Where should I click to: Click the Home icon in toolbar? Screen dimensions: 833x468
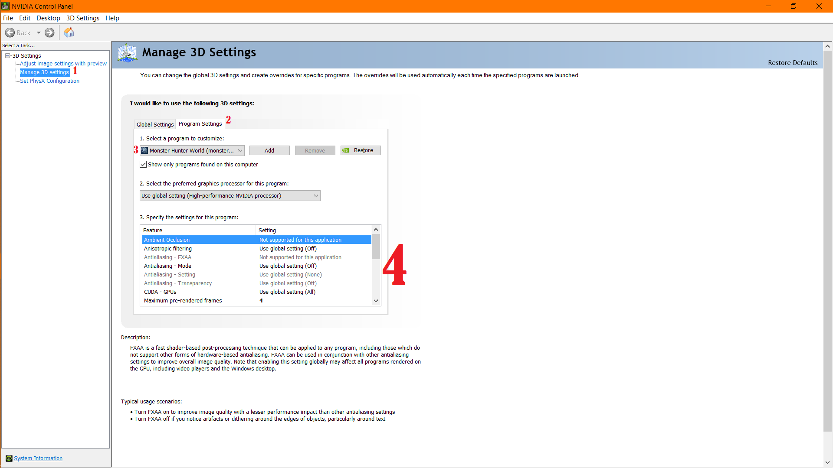point(69,32)
